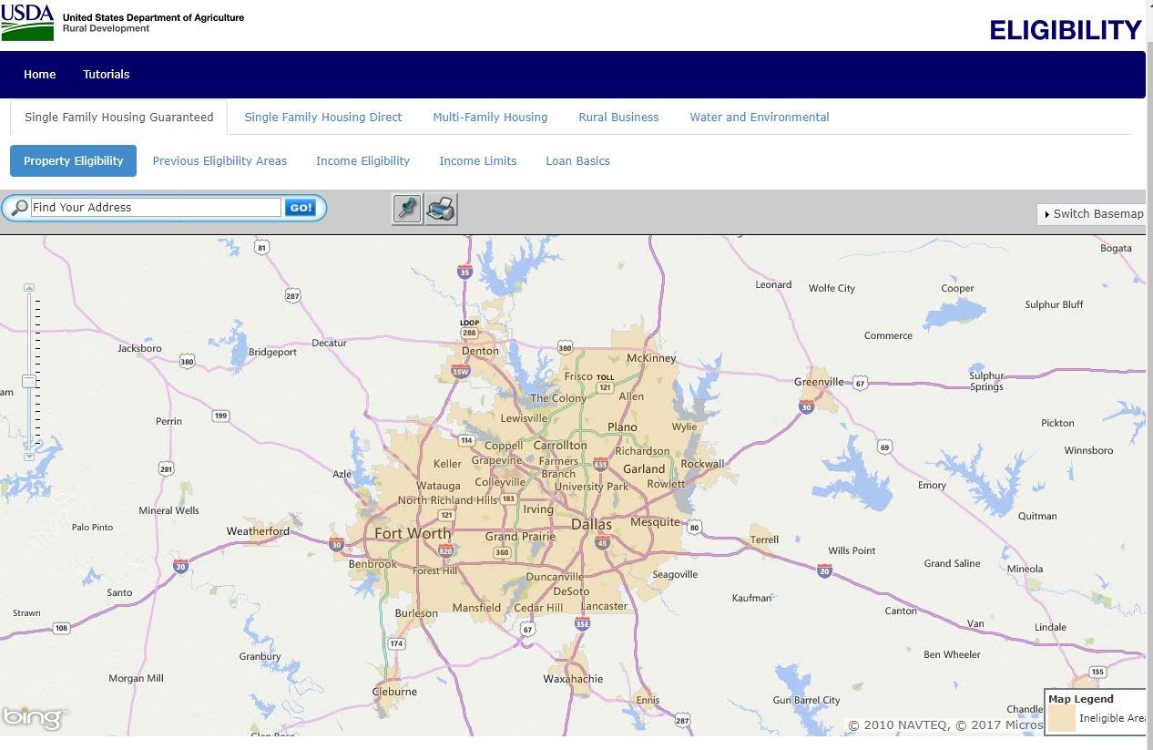Click the route 174 highway shield
This screenshot has width=1153, height=750.
click(396, 643)
